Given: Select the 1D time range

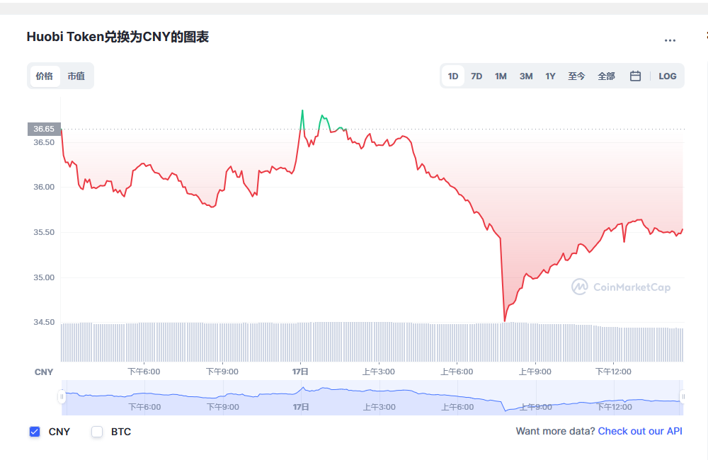Looking at the screenshot, I should [453, 76].
